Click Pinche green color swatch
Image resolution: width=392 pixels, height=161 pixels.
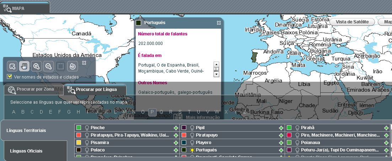[x=79, y=128]
